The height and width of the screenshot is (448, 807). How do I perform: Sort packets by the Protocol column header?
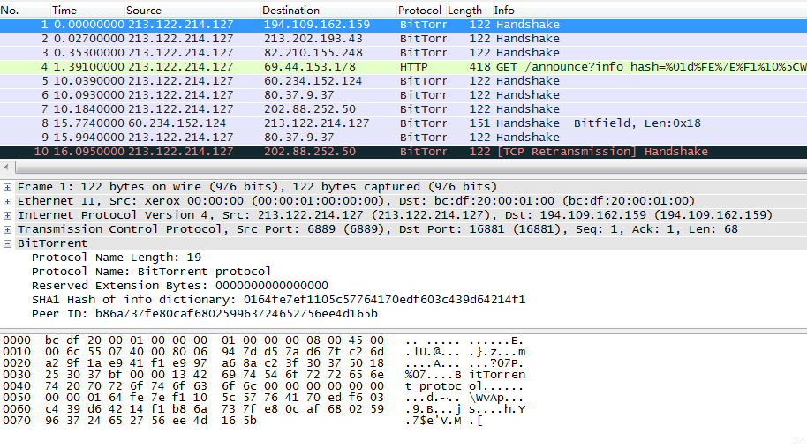click(420, 11)
